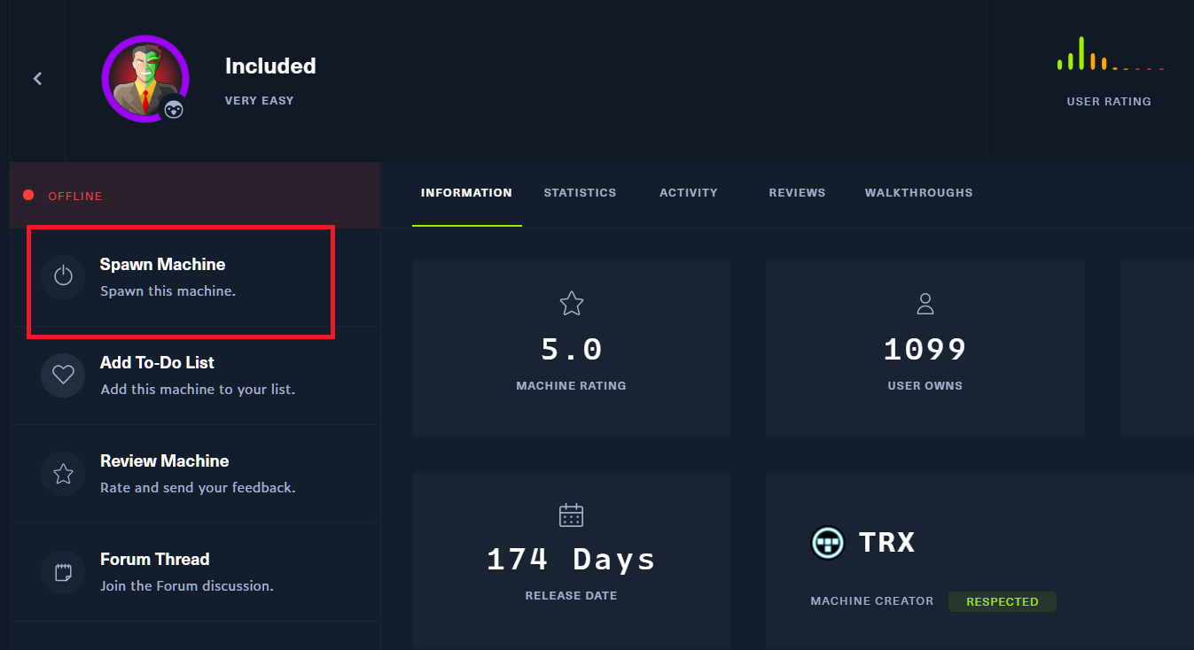Click the power icon to spawn machine
The image size is (1194, 650).
(x=63, y=277)
